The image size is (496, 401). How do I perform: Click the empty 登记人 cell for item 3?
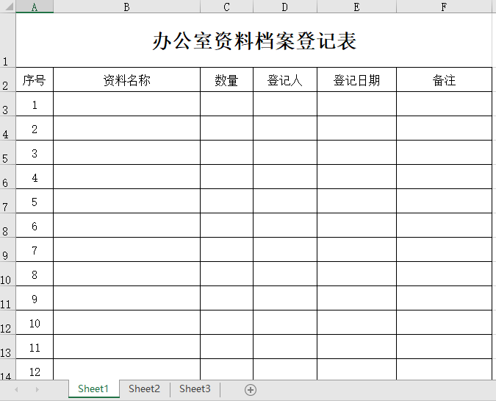[284, 153]
